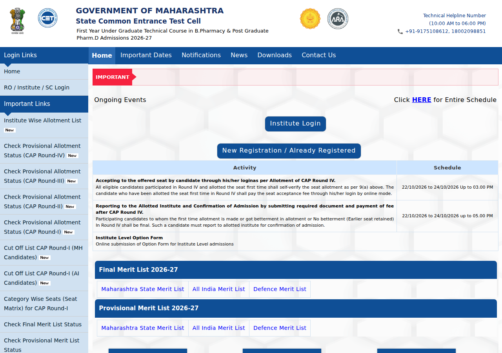Open the Downloads menu item

tap(275, 55)
